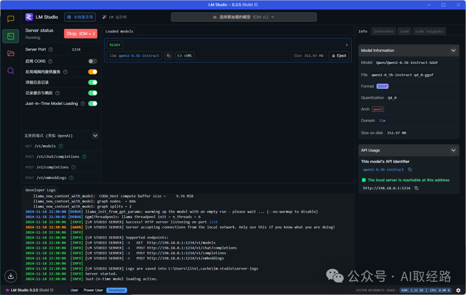466x295 pixels.
Task: Click the llm Domain badge
Action: [x=382, y=121]
